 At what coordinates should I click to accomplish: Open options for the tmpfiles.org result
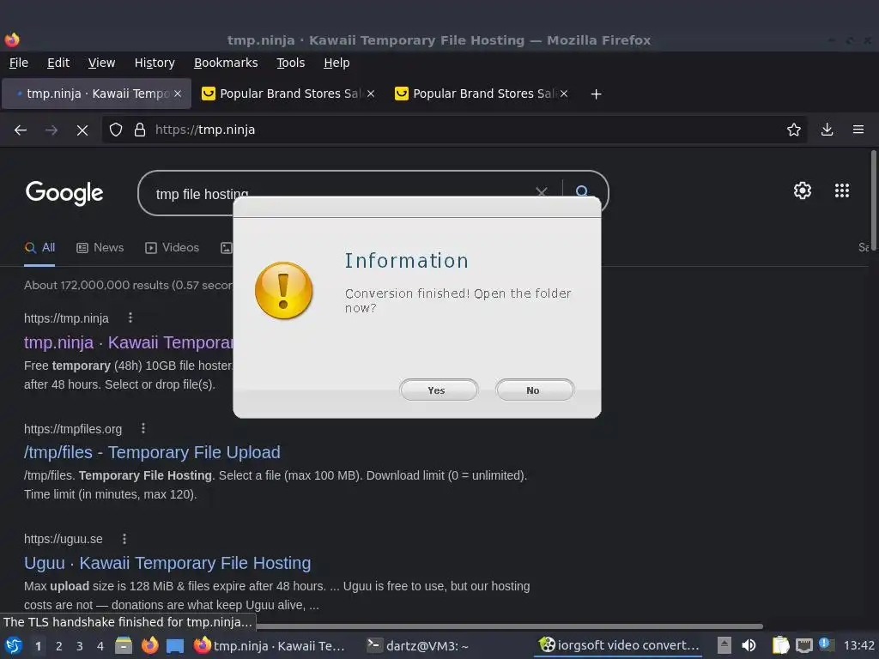143,428
